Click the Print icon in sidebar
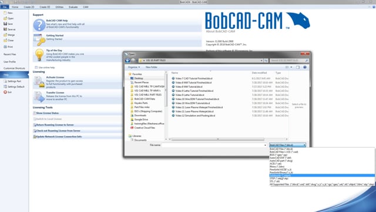Viewport: 376px width, 212px height. pyautogui.click(x=5, y=47)
